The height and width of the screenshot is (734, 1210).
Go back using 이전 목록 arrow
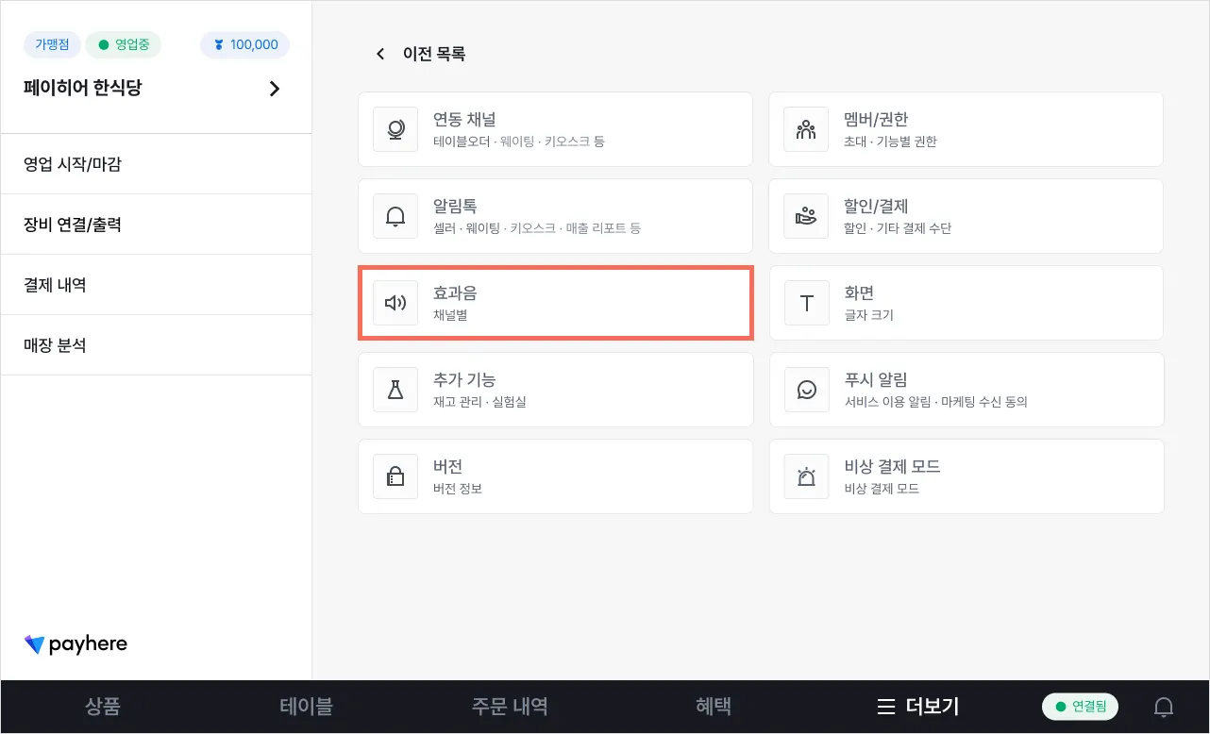click(380, 54)
